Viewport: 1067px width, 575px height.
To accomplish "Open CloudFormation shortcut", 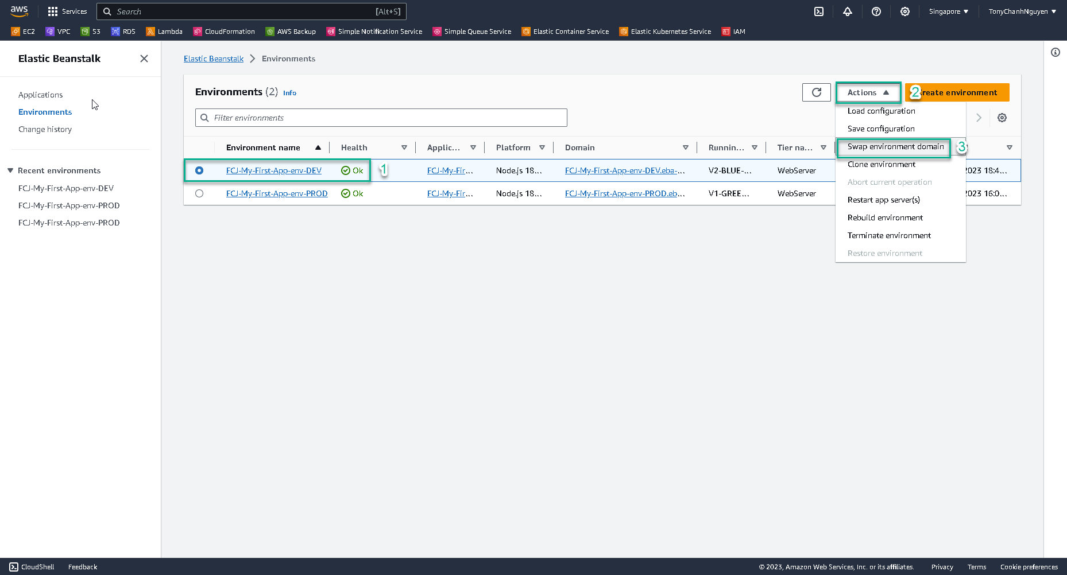I will (x=224, y=32).
